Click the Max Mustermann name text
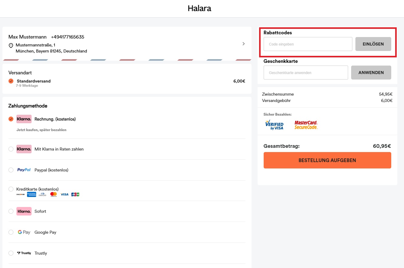The width and height of the screenshot is (404, 268). [x=28, y=37]
